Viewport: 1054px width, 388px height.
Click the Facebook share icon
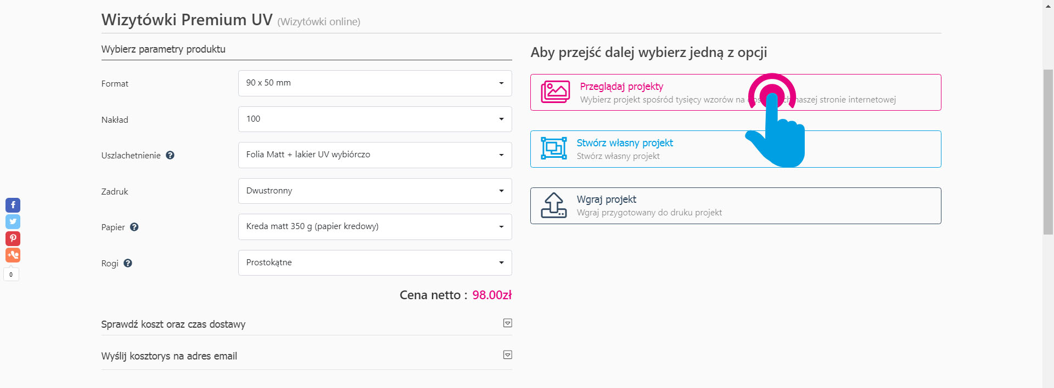click(13, 205)
